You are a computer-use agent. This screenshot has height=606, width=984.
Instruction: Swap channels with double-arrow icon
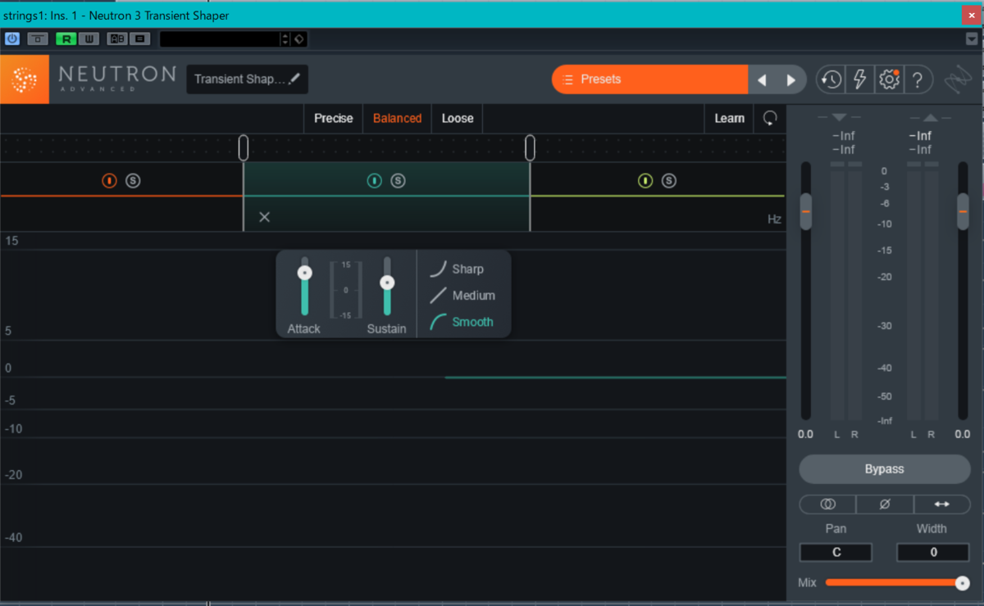click(x=942, y=504)
